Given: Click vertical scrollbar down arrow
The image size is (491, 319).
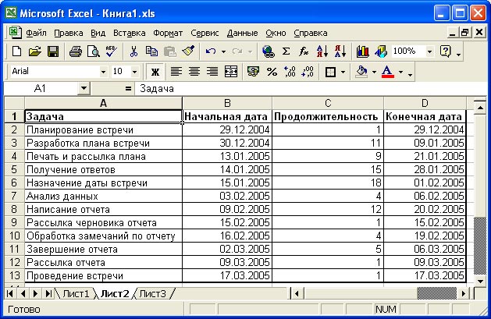Looking at the screenshot, I should [480, 281].
